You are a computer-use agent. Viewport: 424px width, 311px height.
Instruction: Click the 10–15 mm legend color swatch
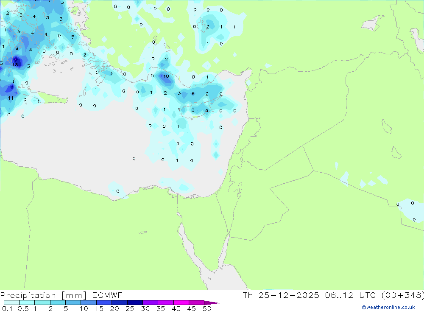click(89, 303)
